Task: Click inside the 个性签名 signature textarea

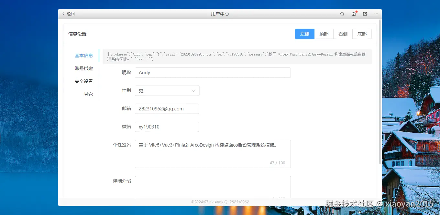Action: tap(213, 152)
